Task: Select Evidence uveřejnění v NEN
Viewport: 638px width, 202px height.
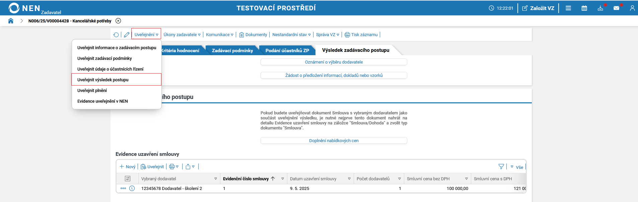Action: point(117,101)
